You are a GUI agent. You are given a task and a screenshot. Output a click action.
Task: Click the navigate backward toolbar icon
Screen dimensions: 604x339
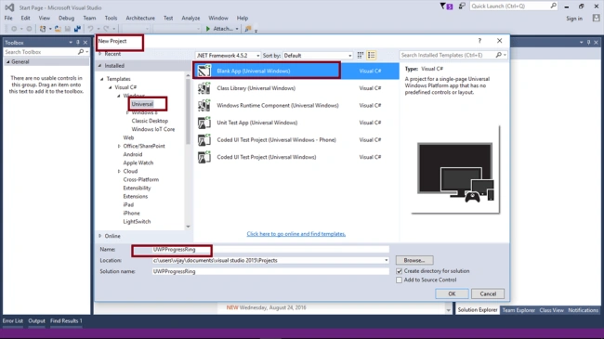point(14,29)
